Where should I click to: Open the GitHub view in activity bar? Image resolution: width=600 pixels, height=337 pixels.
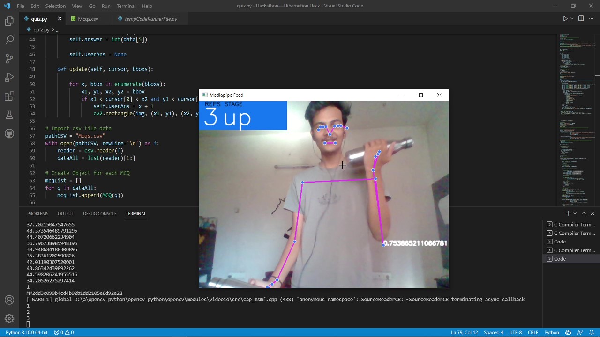[9, 133]
